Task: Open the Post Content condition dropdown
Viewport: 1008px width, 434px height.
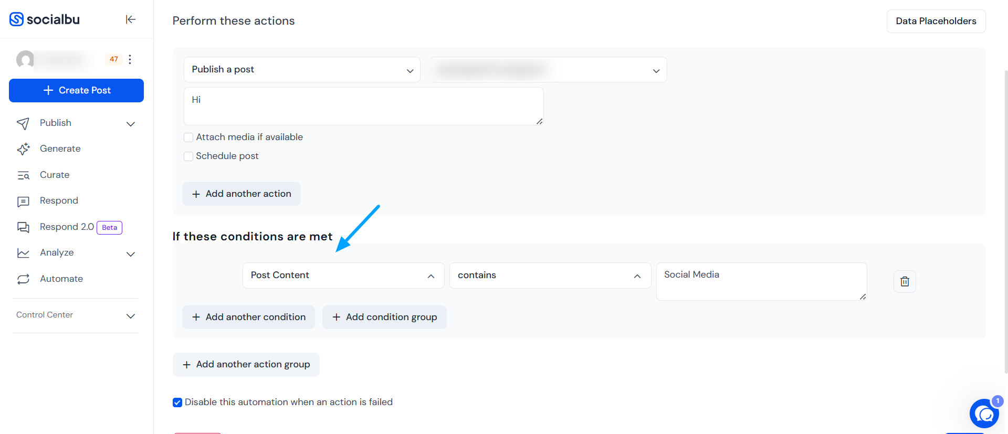Action: click(343, 276)
